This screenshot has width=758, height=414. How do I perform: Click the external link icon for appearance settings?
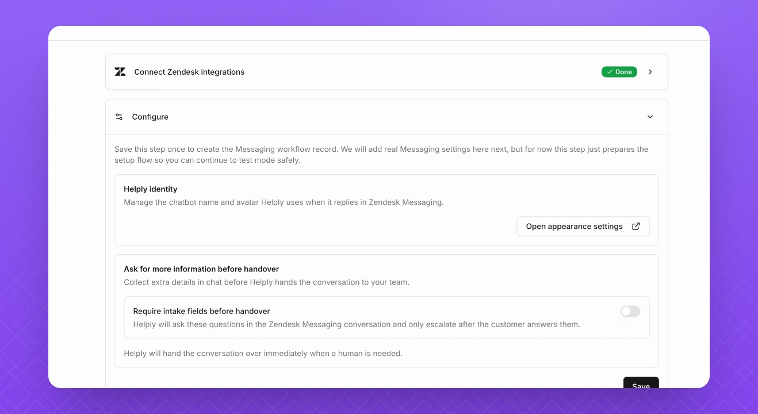636,227
